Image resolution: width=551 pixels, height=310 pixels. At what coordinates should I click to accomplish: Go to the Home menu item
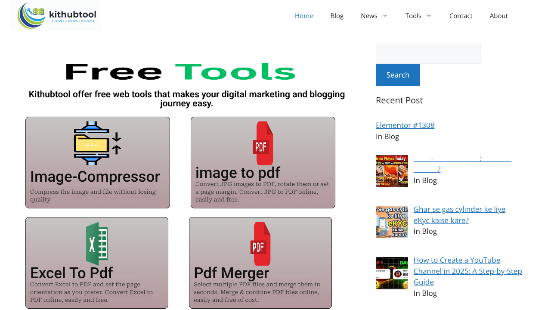pyautogui.click(x=304, y=16)
